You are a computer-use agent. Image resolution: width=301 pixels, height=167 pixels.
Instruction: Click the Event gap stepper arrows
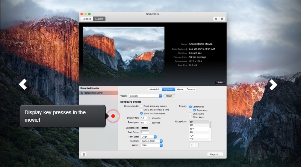click(x=149, y=122)
